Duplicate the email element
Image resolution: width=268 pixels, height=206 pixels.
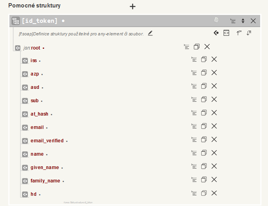pos(204,126)
